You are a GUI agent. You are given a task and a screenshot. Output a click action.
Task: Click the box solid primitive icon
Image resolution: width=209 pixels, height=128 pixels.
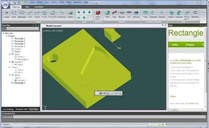(x=79, y=12)
